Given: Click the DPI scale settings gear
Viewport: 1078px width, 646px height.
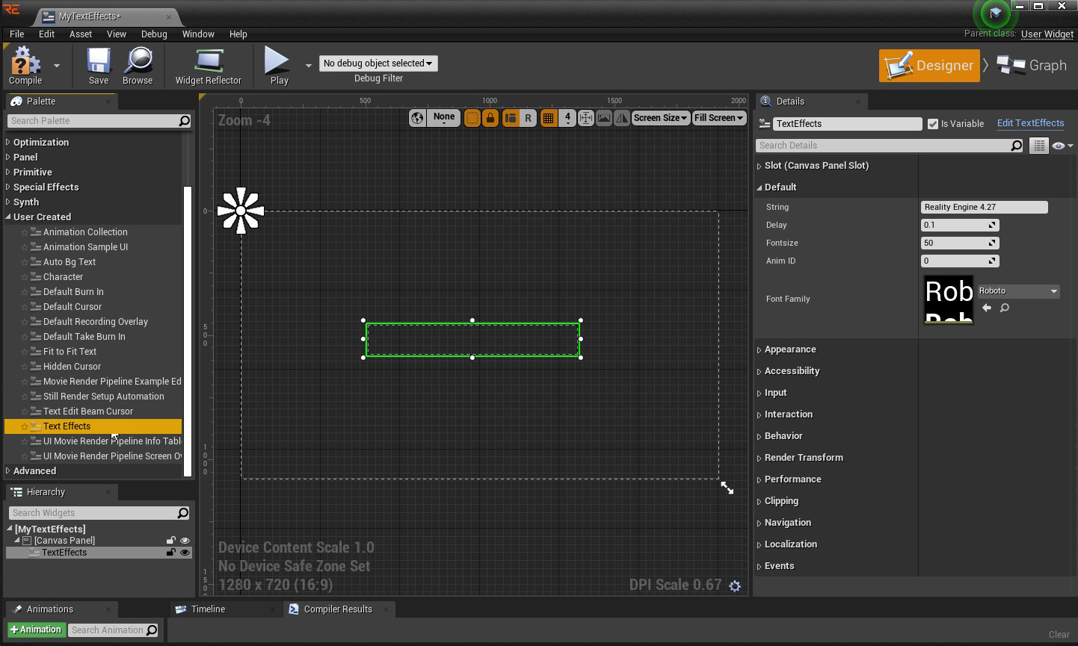Looking at the screenshot, I should (735, 586).
